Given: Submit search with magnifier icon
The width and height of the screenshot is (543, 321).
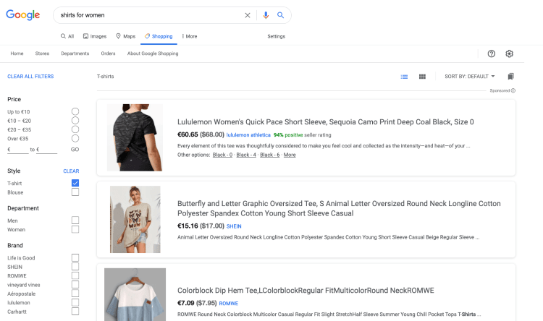Looking at the screenshot, I should [280, 15].
